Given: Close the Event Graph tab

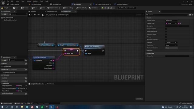Looking at the screenshot, I should pos(75,12).
